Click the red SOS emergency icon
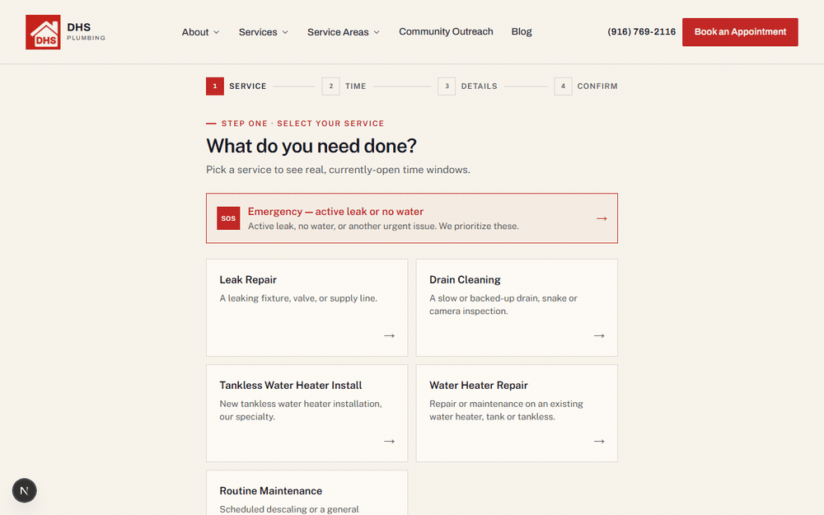Viewport: 824px width, 515px height. pyautogui.click(x=228, y=218)
